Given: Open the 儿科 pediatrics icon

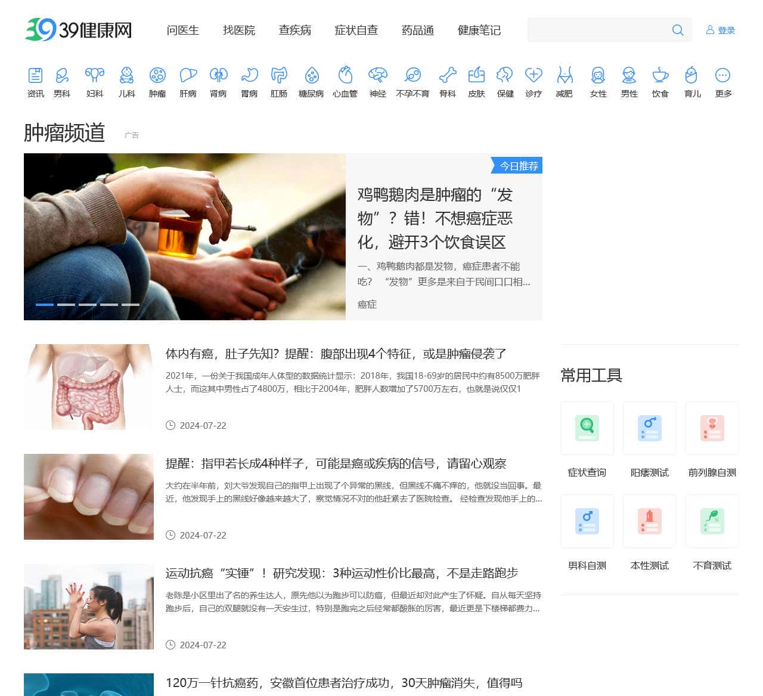Looking at the screenshot, I should point(126,75).
